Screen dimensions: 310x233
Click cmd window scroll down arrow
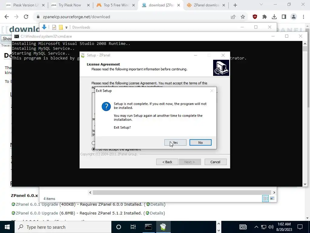coord(305,184)
